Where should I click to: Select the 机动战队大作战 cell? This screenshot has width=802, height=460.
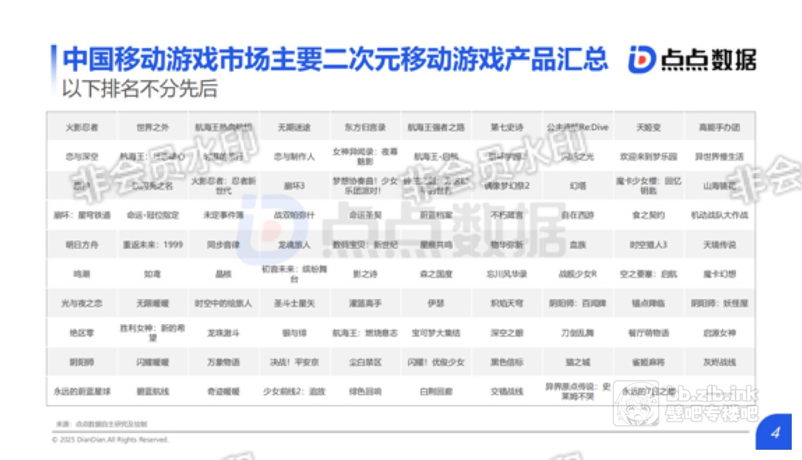pos(719,215)
